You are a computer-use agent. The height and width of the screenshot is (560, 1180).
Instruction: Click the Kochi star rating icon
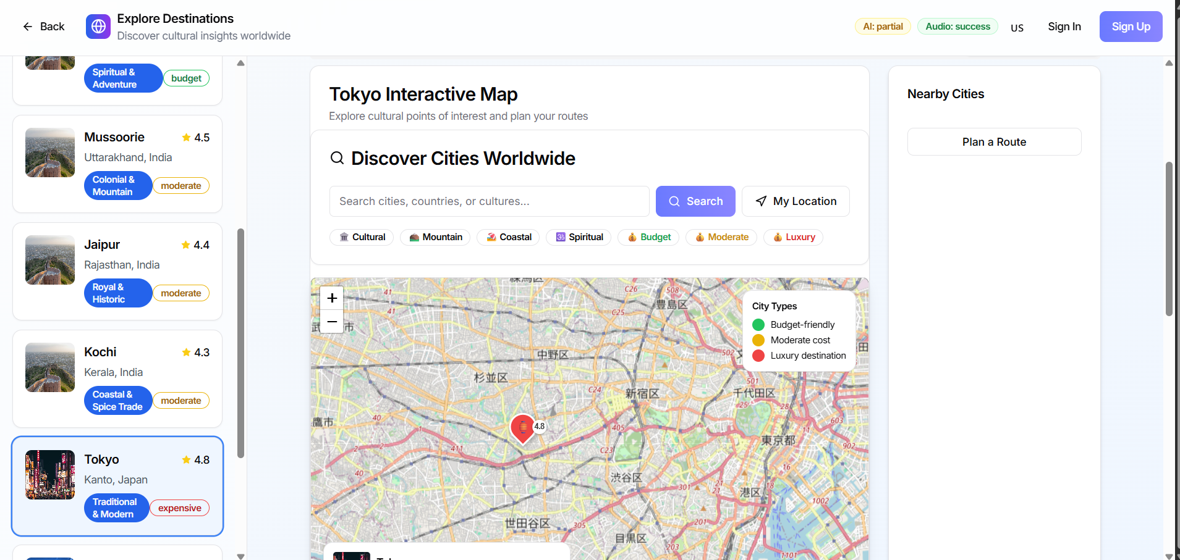click(186, 352)
